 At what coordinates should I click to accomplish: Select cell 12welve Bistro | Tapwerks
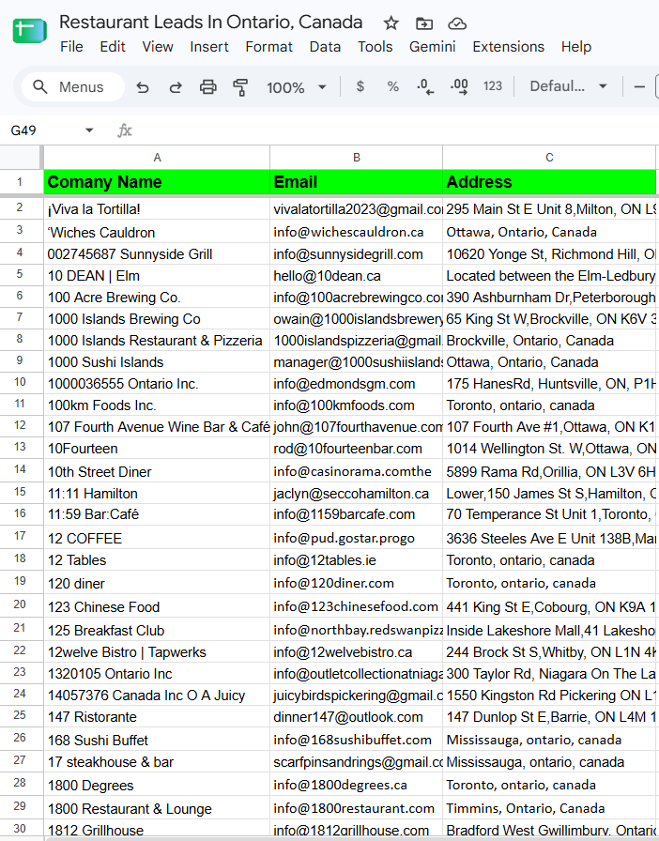click(157, 651)
